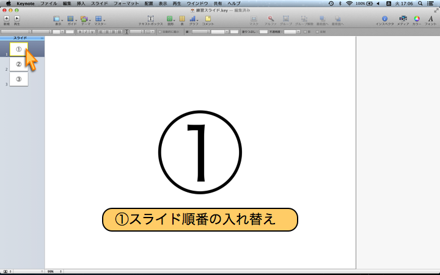Open the 不透明度 opacity dropdown
The width and height of the screenshot is (440, 275).
[x=292, y=32]
